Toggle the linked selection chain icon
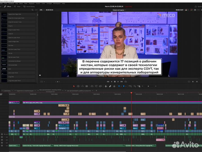This screenshot has width=202, height=152. (110, 86)
